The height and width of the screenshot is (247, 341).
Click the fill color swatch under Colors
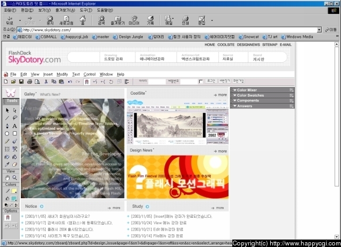pyautogui.click(x=14, y=199)
